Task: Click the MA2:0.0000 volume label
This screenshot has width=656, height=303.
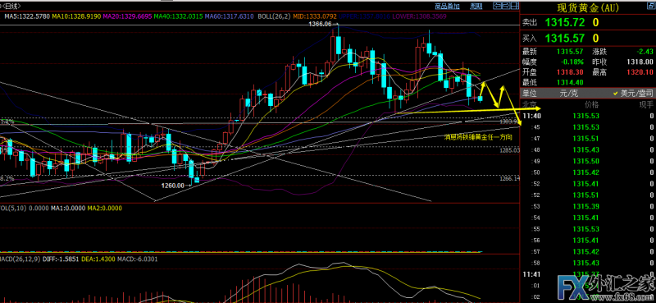Action: [105, 208]
